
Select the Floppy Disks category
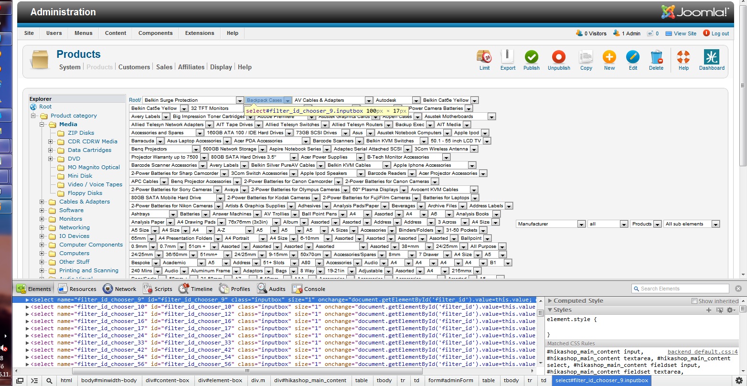tap(85, 193)
